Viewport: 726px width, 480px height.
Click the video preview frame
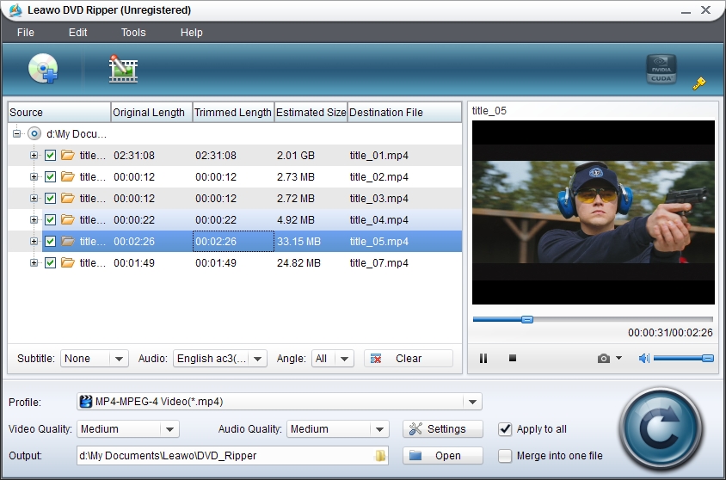pyautogui.click(x=594, y=212)
